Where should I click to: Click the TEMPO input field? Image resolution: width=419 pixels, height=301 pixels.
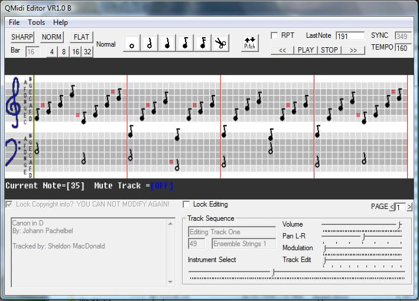tap(403, 48)
